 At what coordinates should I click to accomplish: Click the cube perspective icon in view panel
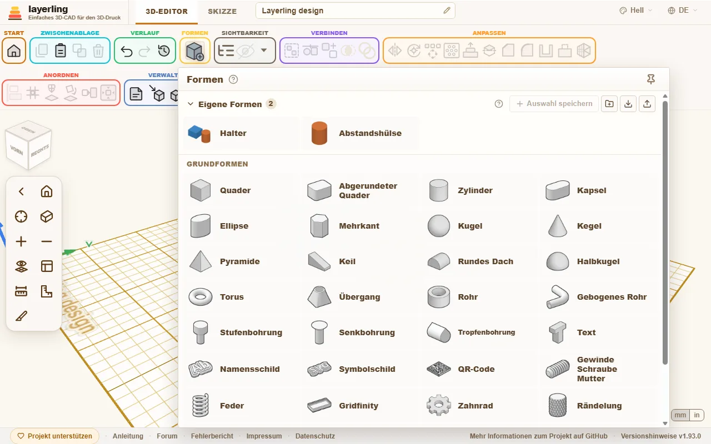tap(47, 216)
